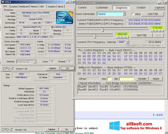Click the Instructions list MMX, SSE

click(44, 37)
